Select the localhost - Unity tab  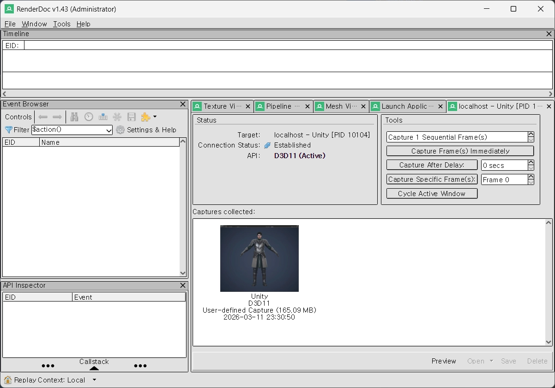click(x=500, y=106)
